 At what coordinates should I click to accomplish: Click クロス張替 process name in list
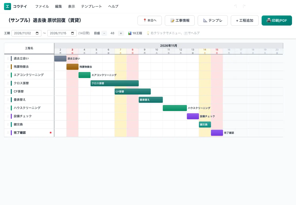coord(21,83)
